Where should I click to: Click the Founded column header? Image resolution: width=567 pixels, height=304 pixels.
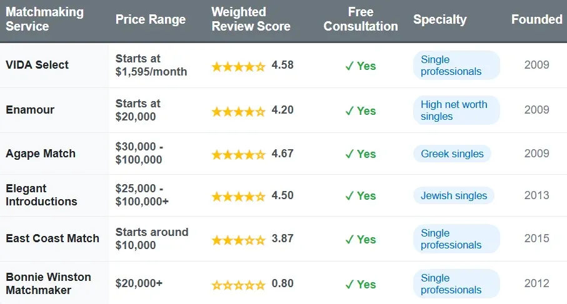point(536,19)
